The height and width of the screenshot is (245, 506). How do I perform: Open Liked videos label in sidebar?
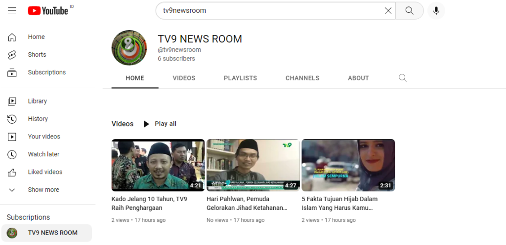pyautogui.click(x=45, y=172)
